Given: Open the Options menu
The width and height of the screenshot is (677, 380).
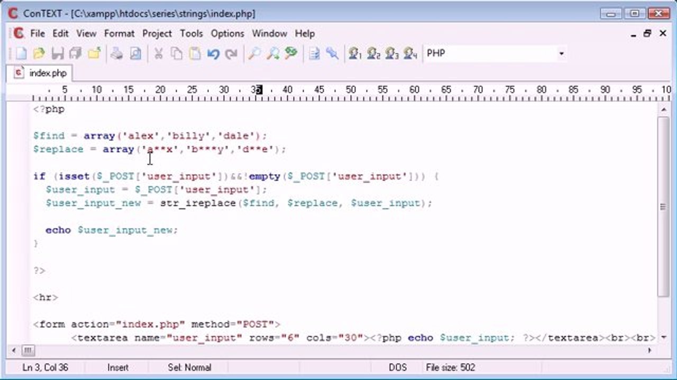Looking at the screenshot, I should click(x=227, y=33).
